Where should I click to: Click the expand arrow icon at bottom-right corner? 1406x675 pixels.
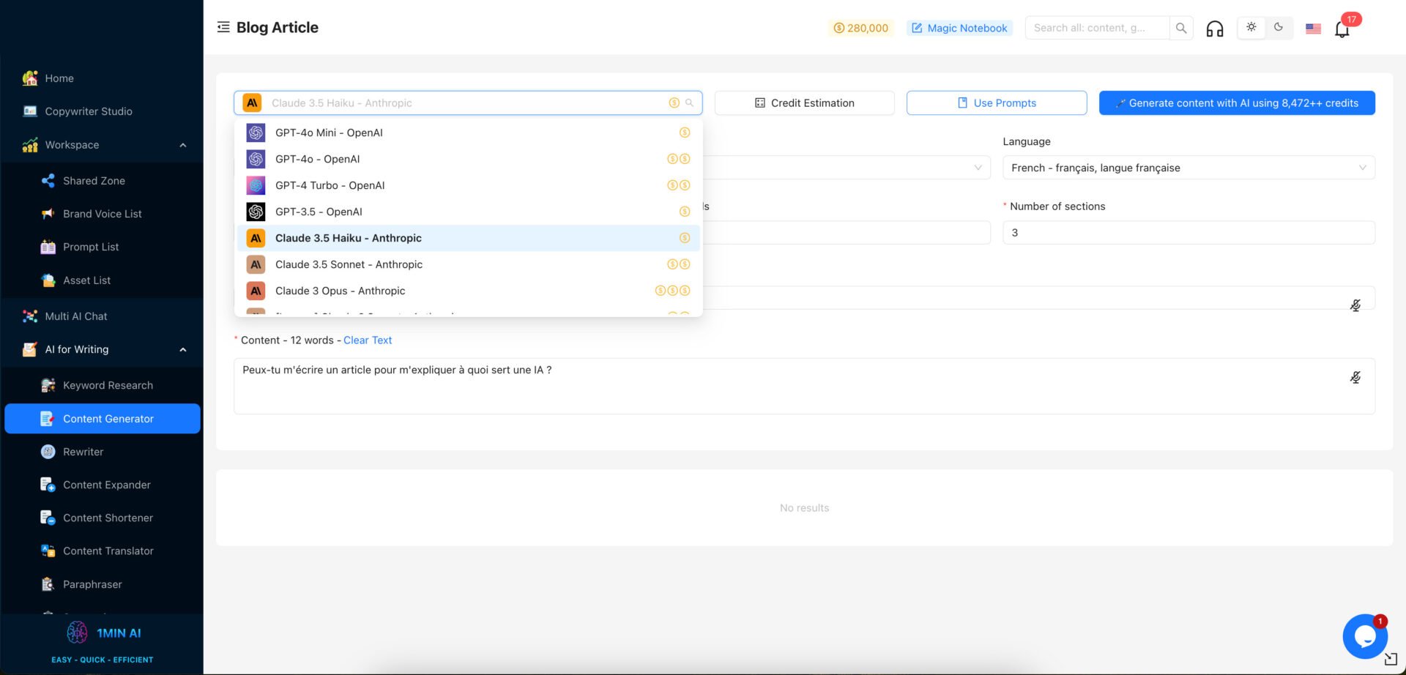(x=1391, y=660)
